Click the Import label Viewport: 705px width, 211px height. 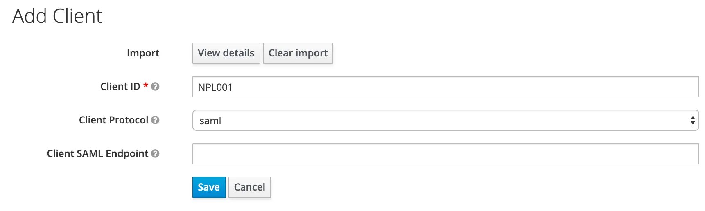(143, 53)
